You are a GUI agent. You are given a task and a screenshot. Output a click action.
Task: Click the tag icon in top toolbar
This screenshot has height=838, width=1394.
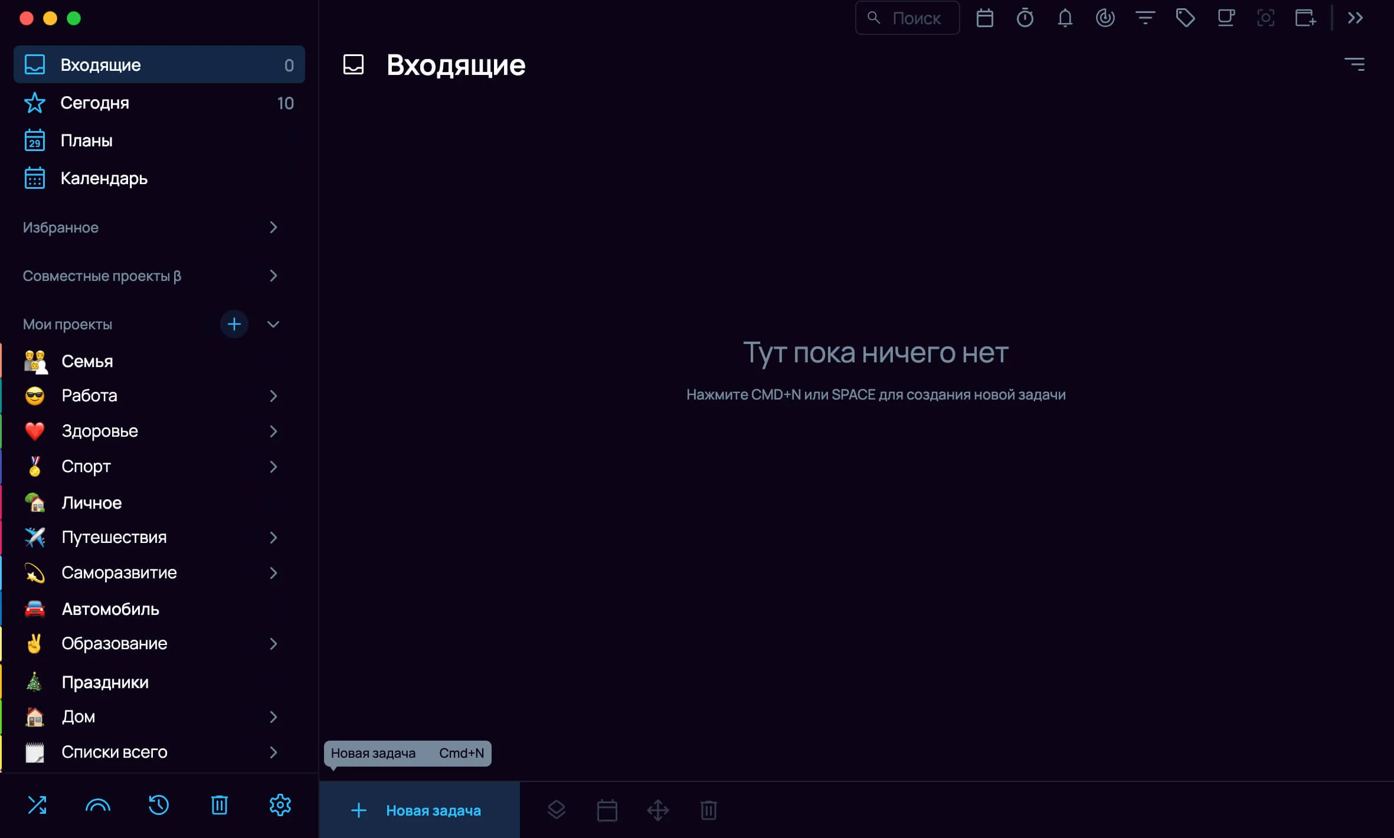pyautogui.click(x=1185, y=18)
